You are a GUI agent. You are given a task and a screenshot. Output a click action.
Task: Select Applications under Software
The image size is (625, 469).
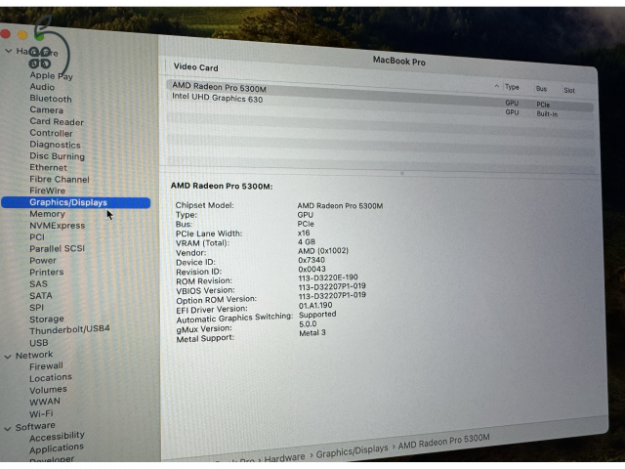pos(57,448)
